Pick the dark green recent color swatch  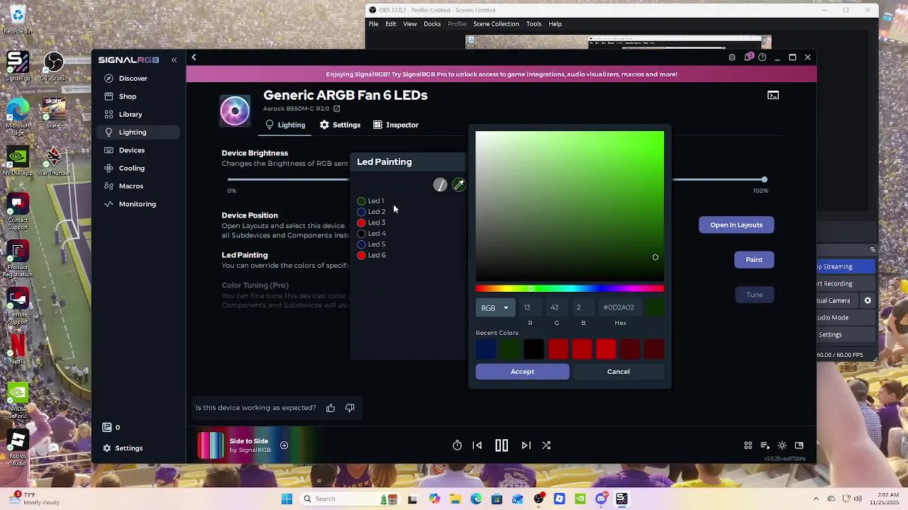[x=510, y=349]
